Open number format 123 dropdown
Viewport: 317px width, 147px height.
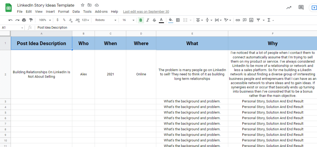click(85, 20)
